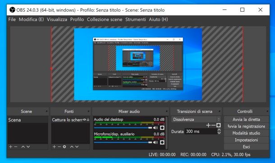
Task: Select Scena in the Scene list
Action: (27, 120)
